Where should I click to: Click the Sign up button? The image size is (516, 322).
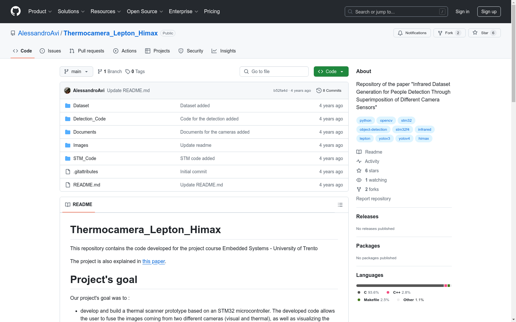[489, 12]
